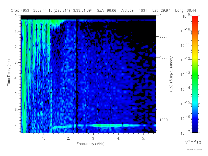This screenshot has width=208, height=156.
Task: Click the vertical black gap near 2.3 MHz
Action: [76, 76]
